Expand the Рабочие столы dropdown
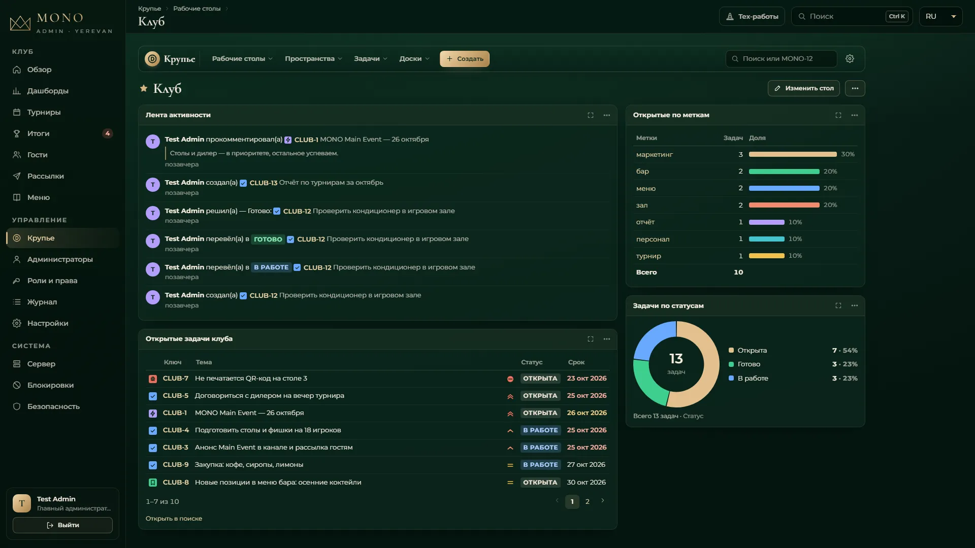This screenshot has height=548, width=975. (242, 59)
